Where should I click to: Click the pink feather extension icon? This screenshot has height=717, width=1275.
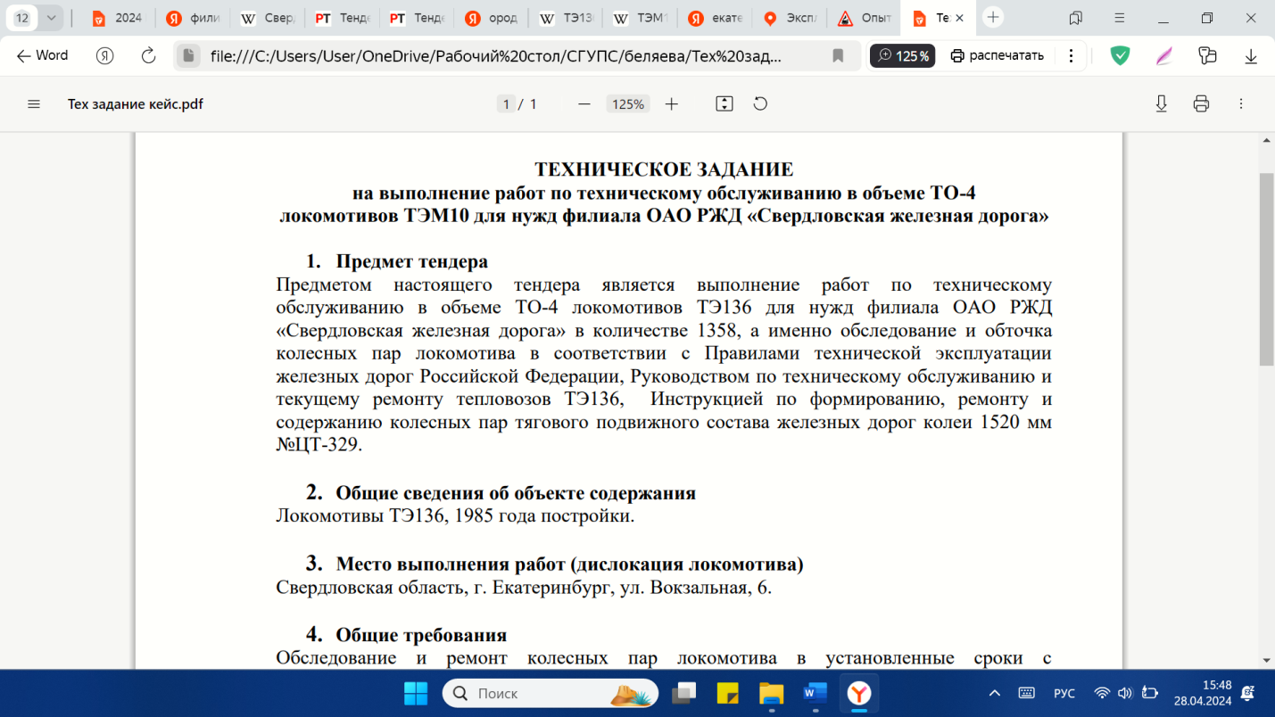tap(1164, 55)
